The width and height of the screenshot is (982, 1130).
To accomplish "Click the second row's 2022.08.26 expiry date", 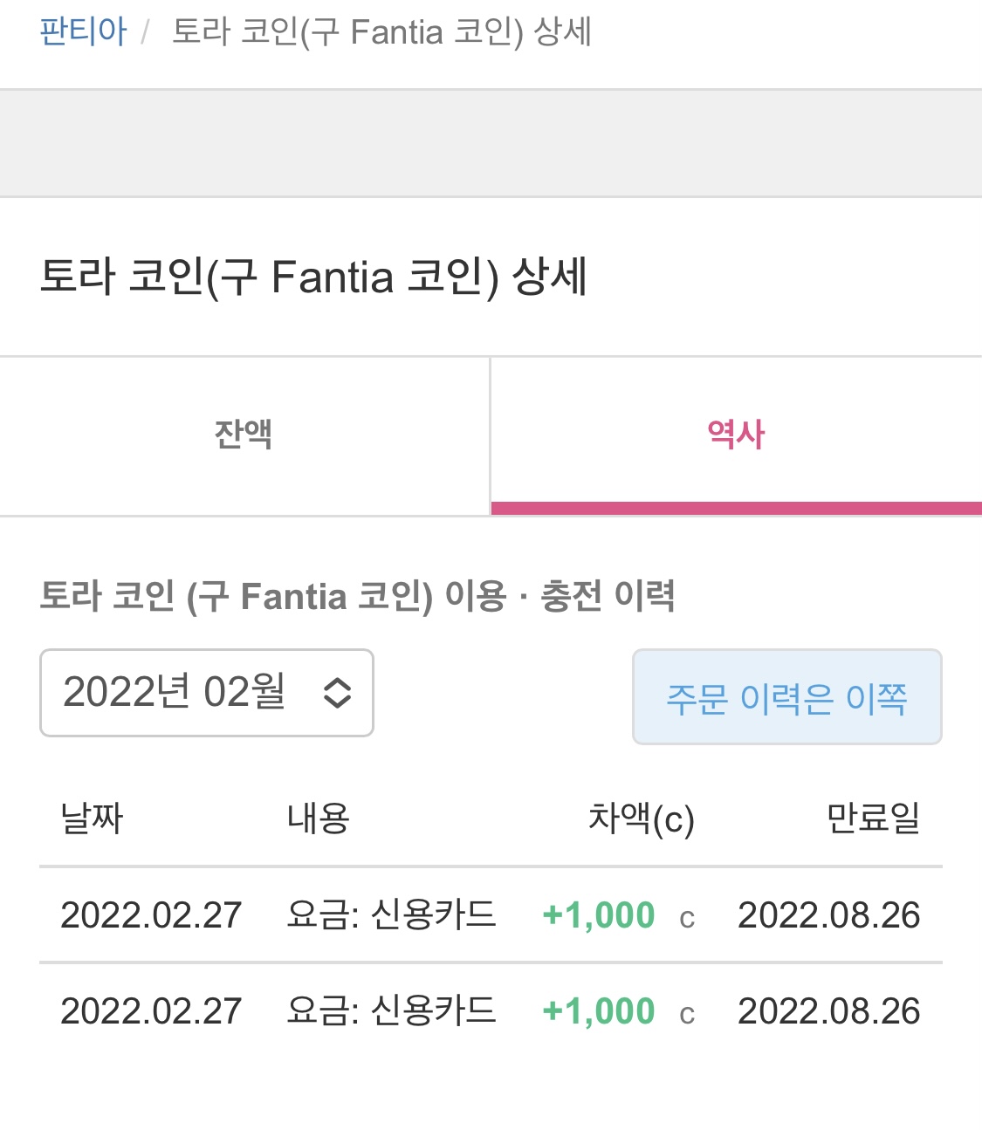I will (x=828, y=1011).
